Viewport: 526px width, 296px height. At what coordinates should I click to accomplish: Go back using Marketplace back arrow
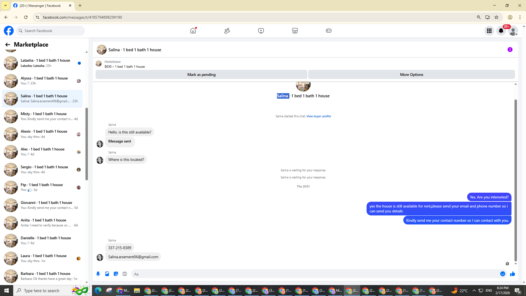[8, 45]
